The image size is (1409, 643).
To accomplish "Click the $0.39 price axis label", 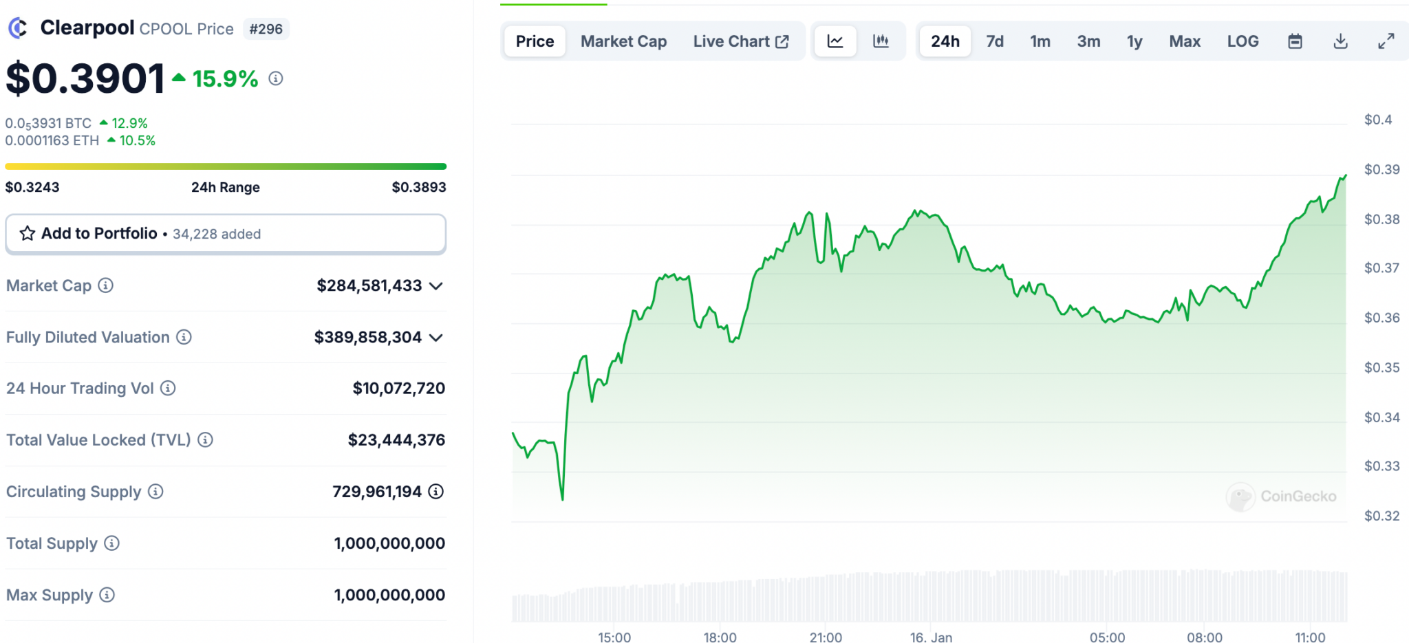I will [1382, 169].
